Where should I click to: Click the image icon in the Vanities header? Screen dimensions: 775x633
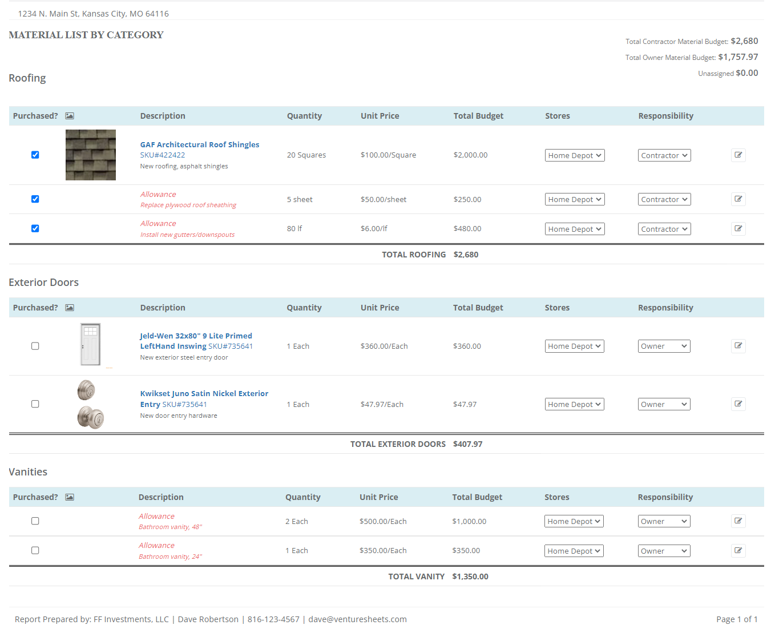tap(69, 497)
